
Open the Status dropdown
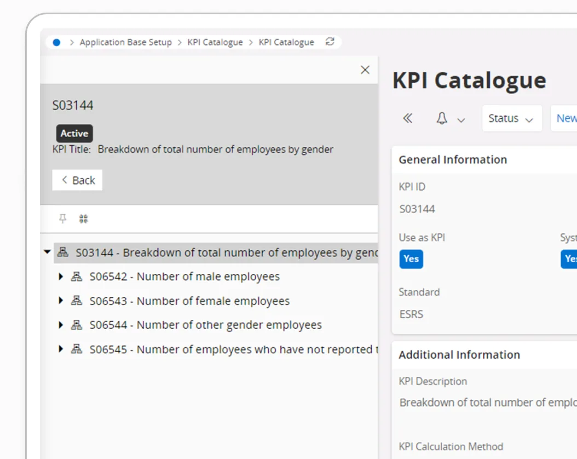(x=511, y=118)
